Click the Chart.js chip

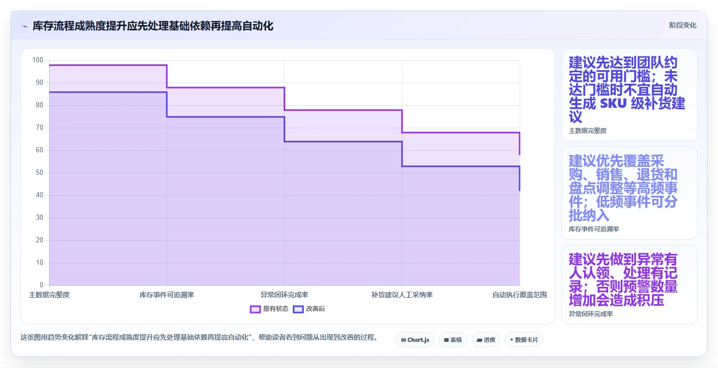415,340
